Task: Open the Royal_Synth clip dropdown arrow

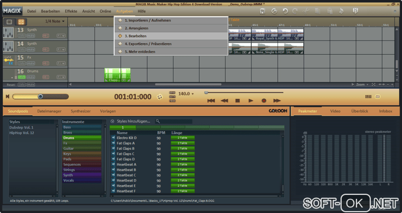Action: 297,39
